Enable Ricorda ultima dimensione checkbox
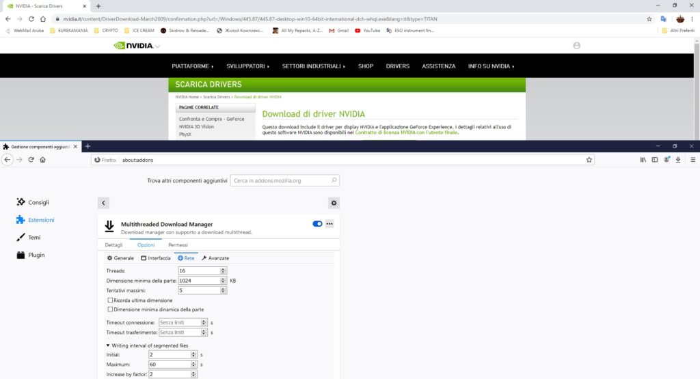The height and width of the screenshot is (379, 700). tap(110, 300)
